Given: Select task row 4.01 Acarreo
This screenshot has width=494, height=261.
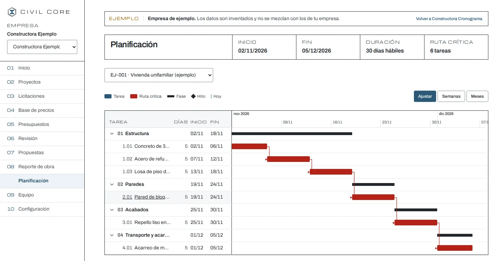Looking at the screenshot, I should click(168, 248).
